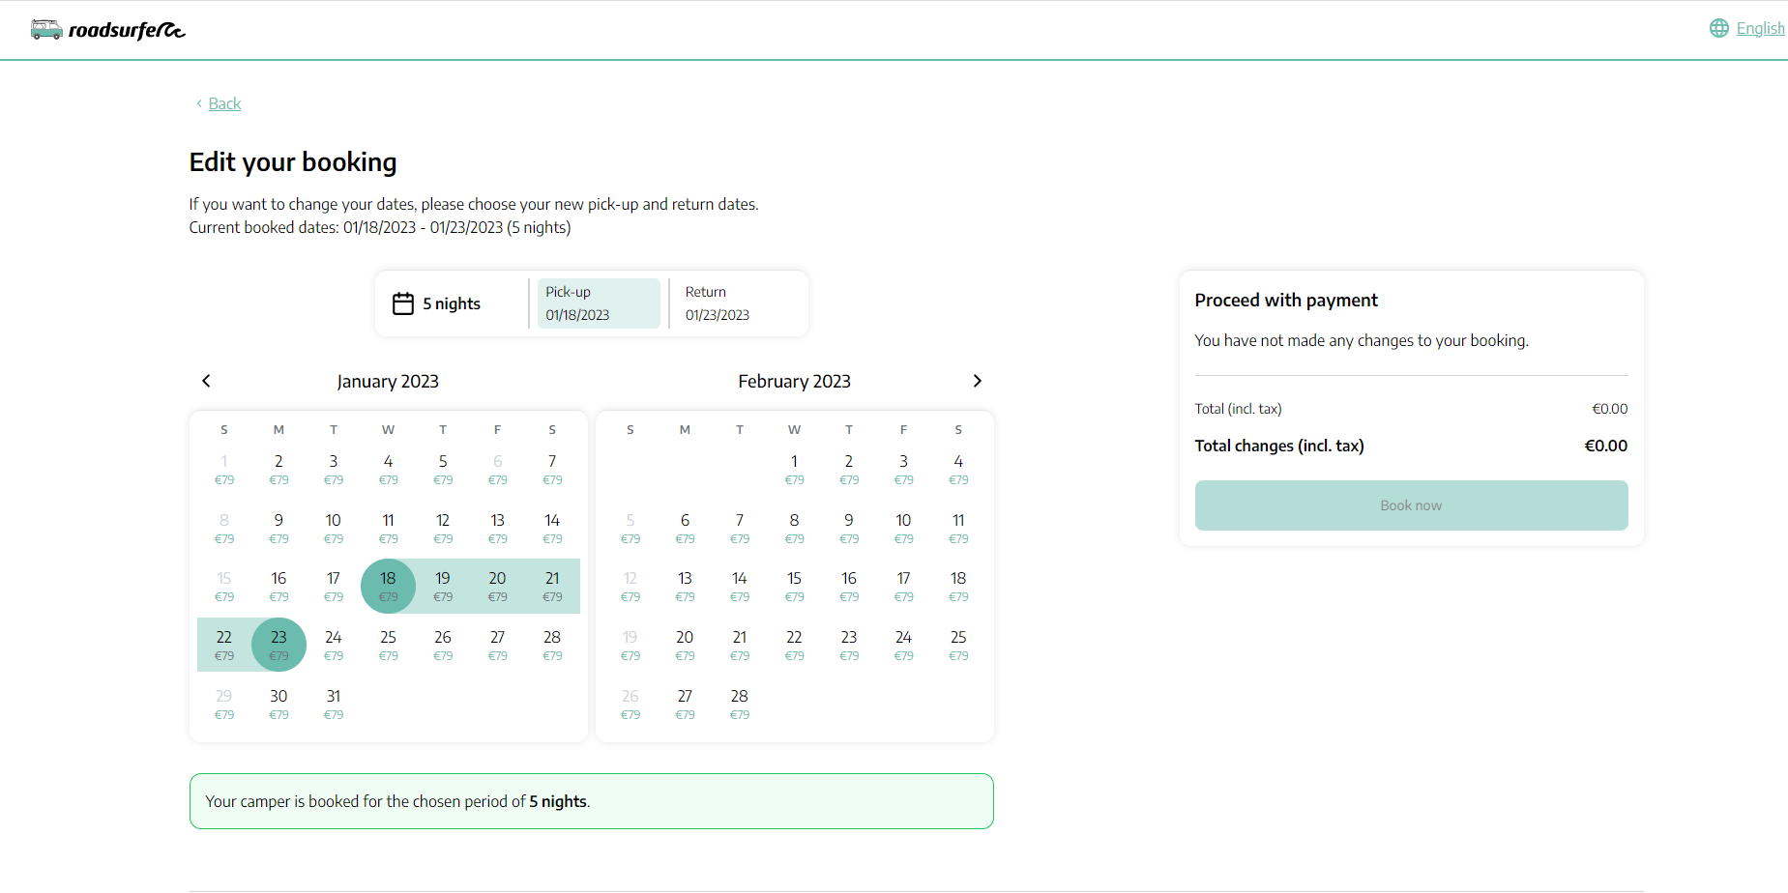Select January 28 in the calendar
This screenshot has height=893, width=1788.
552,645
